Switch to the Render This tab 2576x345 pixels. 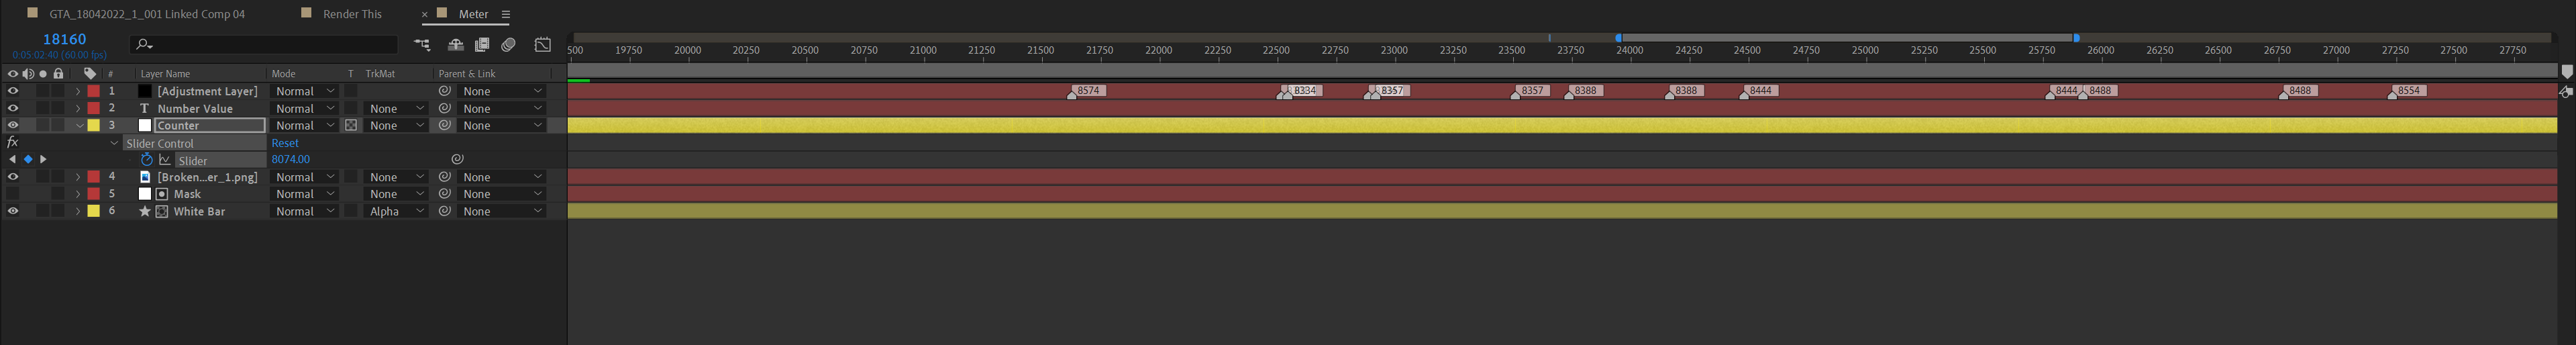pos(352,14)
